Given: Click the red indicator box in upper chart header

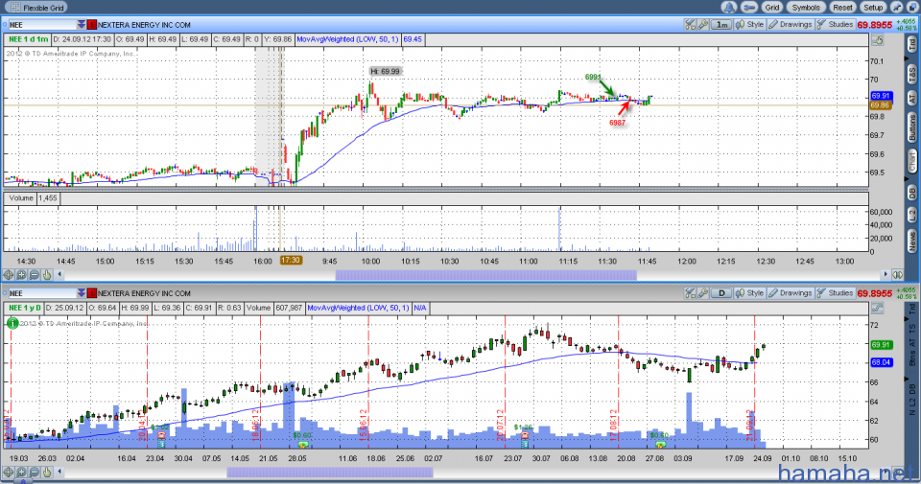Looking at the screenshot, I should pos(92,25).
